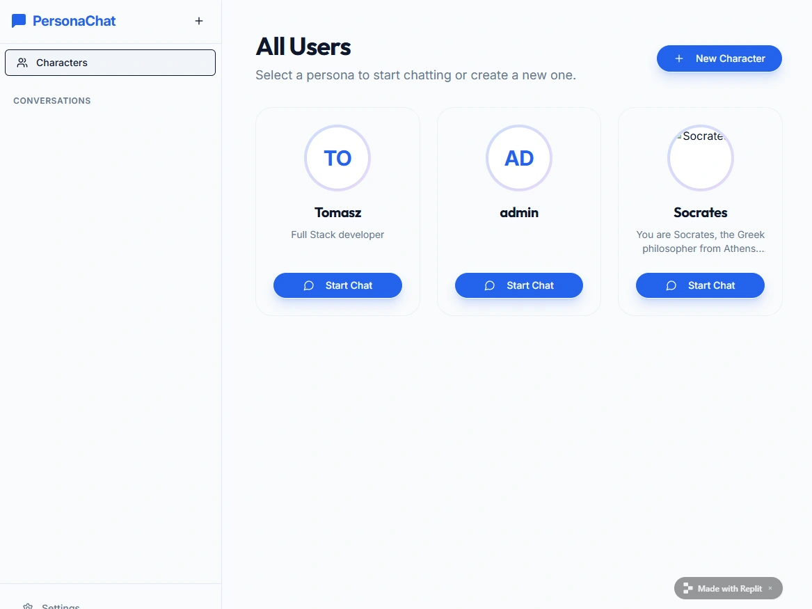The height and width of the screenshot is (609, 812).
Task: Start Chat with Tomasz
Action: tap(337, 285)
